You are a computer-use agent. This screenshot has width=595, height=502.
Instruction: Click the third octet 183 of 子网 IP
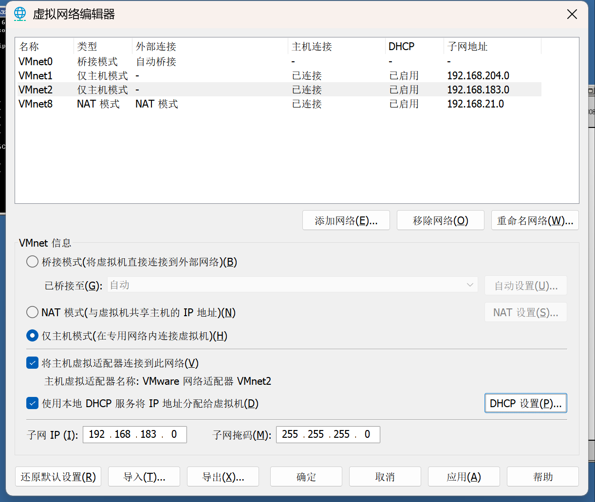coord(148,434)
